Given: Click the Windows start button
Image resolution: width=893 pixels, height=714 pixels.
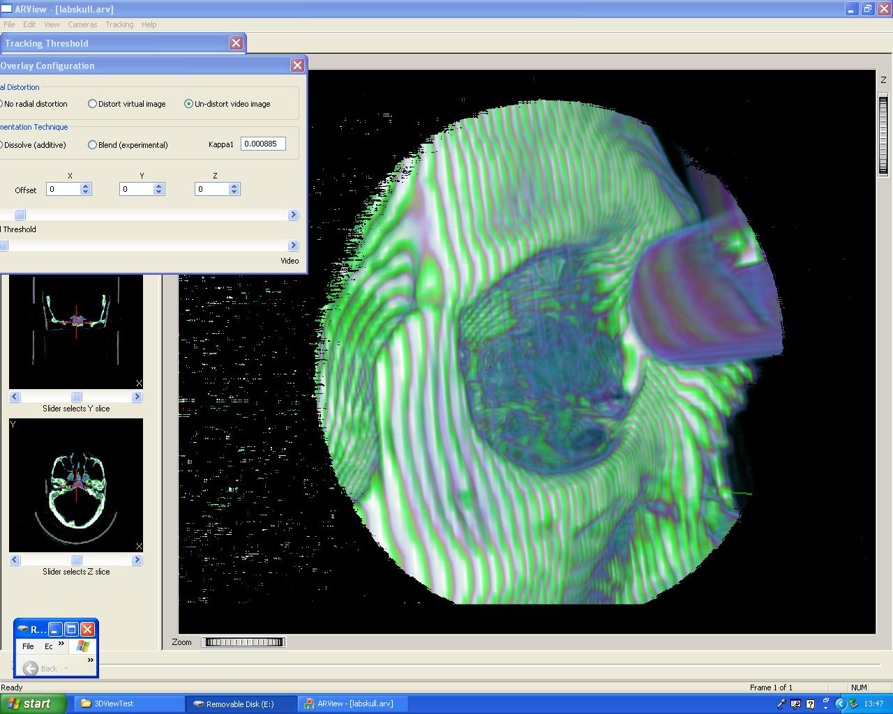Looking at the screenshot, I should point(33,704).
